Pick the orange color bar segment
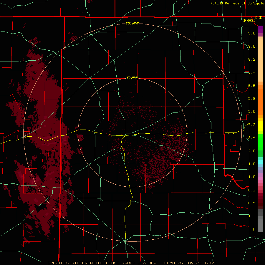 [260, 102]
